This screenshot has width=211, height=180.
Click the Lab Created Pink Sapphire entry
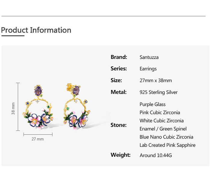pyautogui.click(x=167, y=145)
